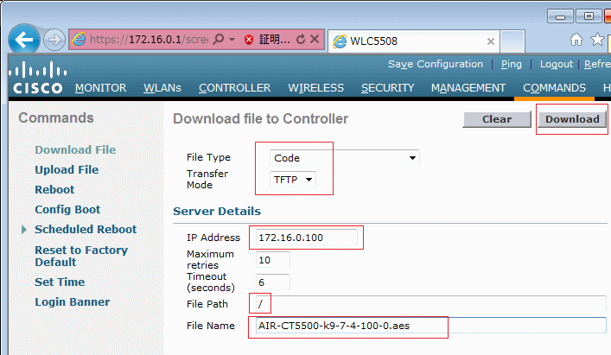Maximize the browser window
Viewport: 611px width, 355px height.
click(589, 16)
